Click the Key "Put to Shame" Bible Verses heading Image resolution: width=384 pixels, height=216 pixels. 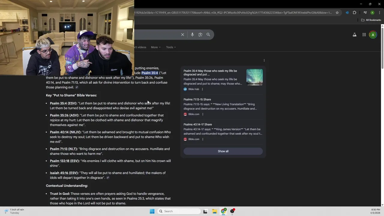coord(71,95)
